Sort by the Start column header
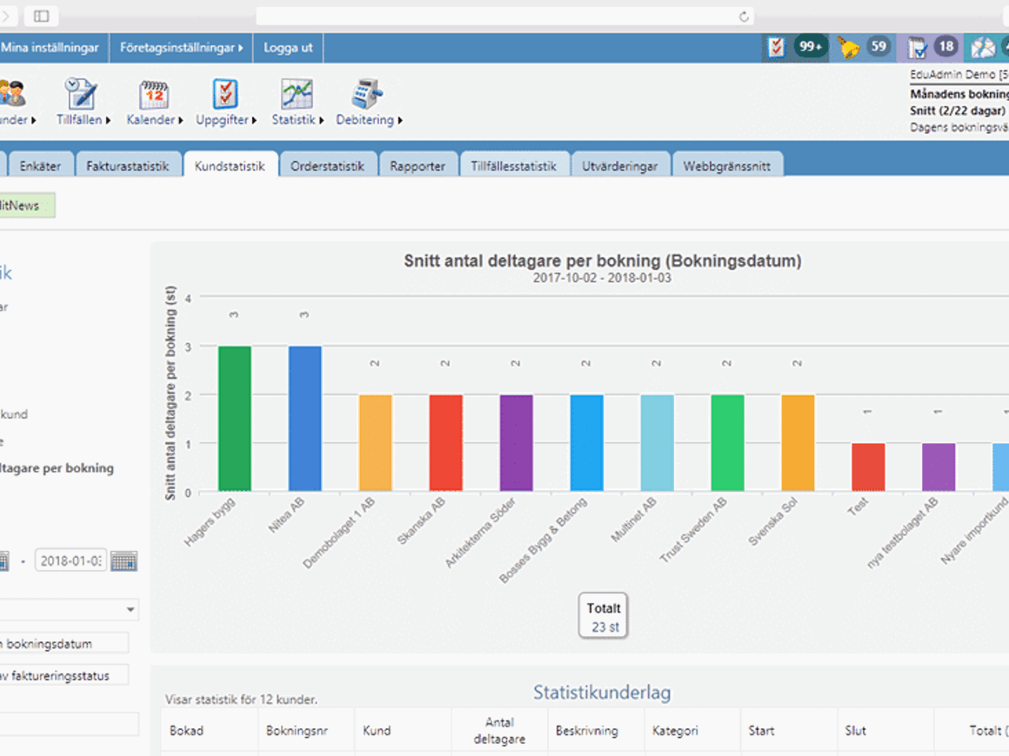 pos(761,731)
